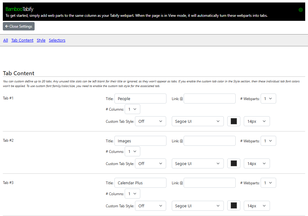Open Tab #1 Custom Tab Style dropdown
This screenshot has height=216, width=308.
[x=150, y=121]
